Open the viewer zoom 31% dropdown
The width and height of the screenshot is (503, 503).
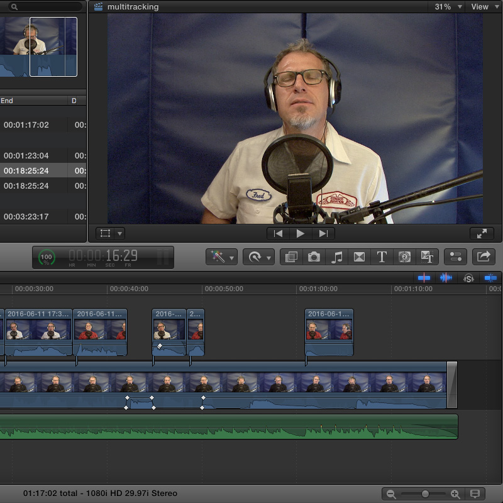448,7
